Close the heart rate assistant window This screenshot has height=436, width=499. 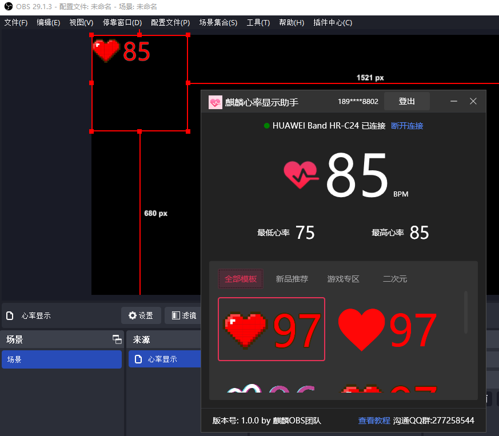(473, 101)
